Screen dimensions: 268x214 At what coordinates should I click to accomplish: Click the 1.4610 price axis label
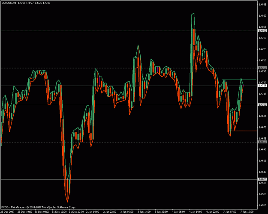262,172
